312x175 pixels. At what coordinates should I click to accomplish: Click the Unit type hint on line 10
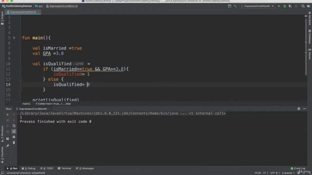pyautogui.click(x=79, y=64)
